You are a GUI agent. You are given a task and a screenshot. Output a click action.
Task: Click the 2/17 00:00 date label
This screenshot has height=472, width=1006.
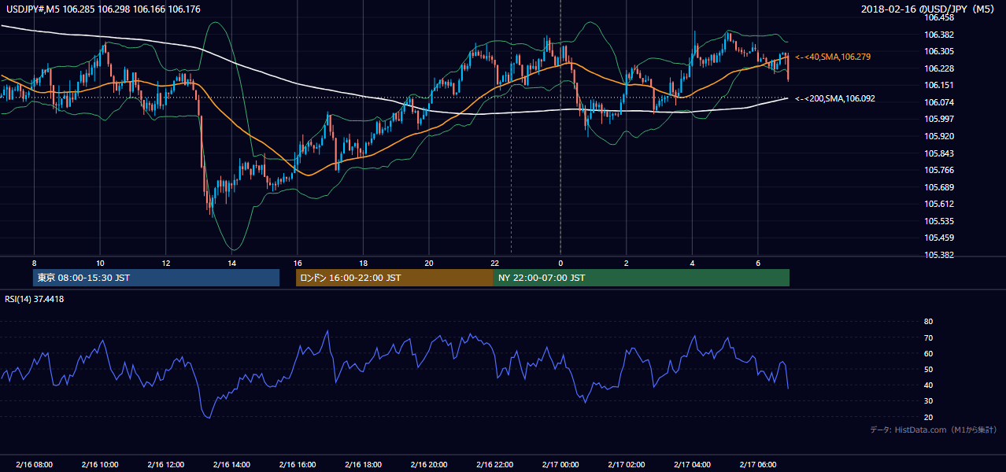click(x=560, y=464)
